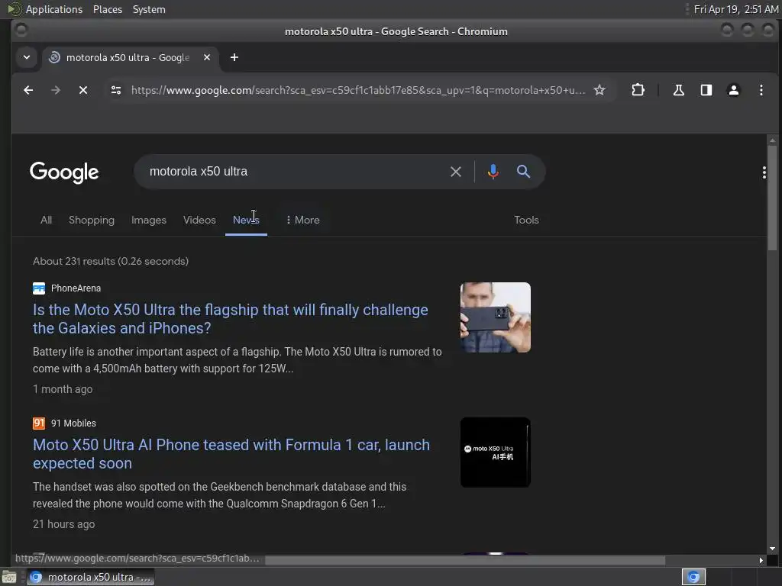
Task: Open a new browser tab
Action: click(x=234, y=57)
